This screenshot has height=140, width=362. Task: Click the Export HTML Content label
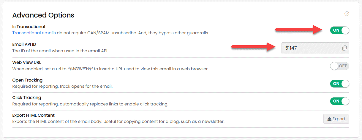pyautogui.click(x=33, y=115)
